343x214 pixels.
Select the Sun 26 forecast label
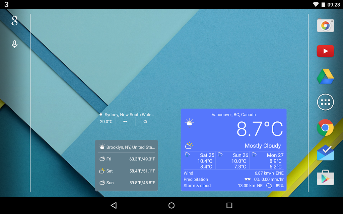point(241,155)
